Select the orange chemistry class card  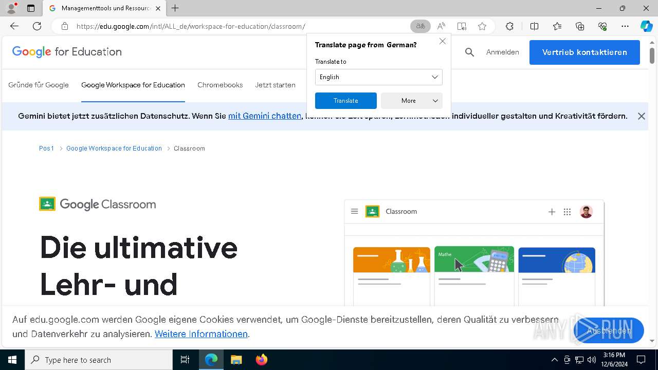point(392,276)
